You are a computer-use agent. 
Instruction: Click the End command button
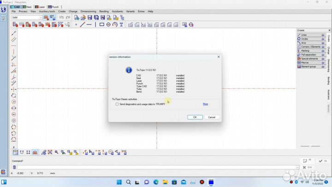[x=308, y=167]
